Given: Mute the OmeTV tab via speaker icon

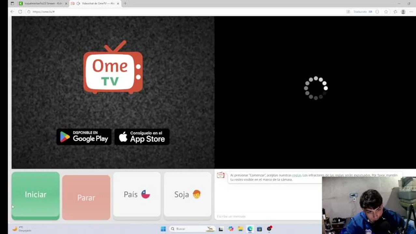Looking at the screenshot, I should 78,3.
